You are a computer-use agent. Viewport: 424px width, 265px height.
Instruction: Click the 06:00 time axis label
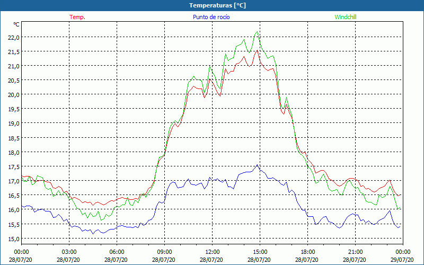click(117, 252)
